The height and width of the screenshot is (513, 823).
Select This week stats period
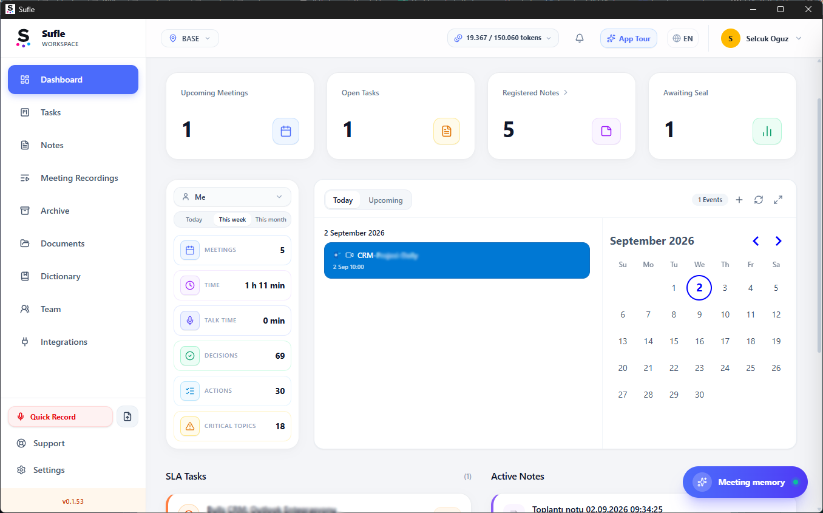pyautogui.click(x=232, y=219)
